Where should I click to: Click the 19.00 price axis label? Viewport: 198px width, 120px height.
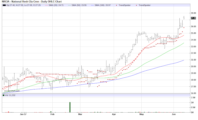(x=193, y=73)
